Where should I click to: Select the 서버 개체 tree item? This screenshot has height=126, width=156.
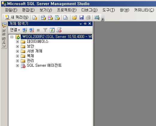[x=35, y=51]
